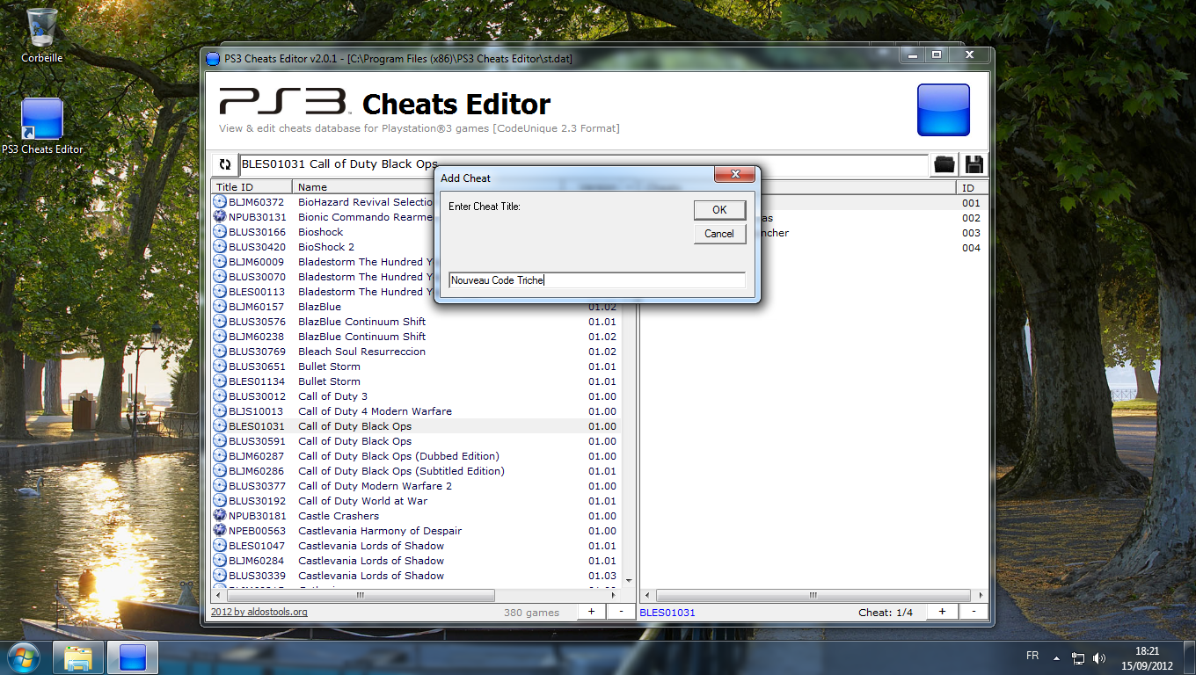Viewport: 1196px width, 675px height.
Task: Add cheat with plus beside Cheat: 1/4
Action: (x=942, y=612)
